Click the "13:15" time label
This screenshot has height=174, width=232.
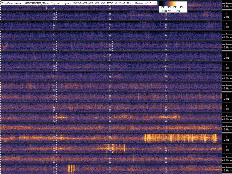point(54,160)
